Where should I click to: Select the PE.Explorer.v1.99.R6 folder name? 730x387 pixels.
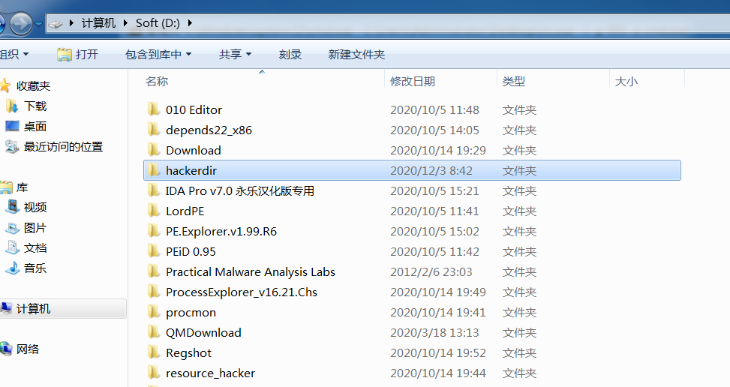[x=221, y=231]
